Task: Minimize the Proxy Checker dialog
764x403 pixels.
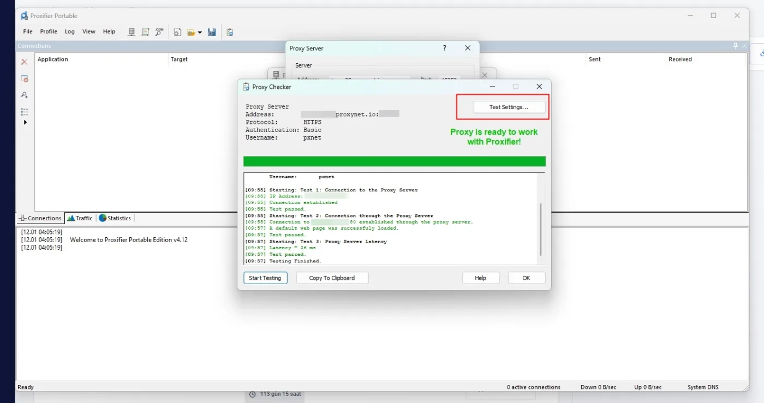Action: [492, 87]
